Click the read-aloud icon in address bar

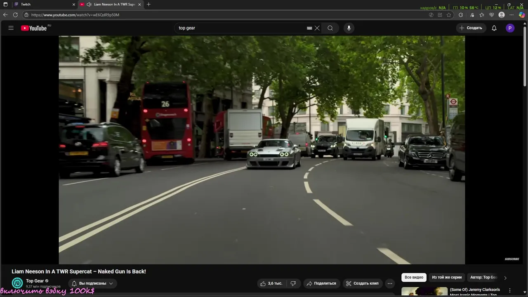(431, 15)
